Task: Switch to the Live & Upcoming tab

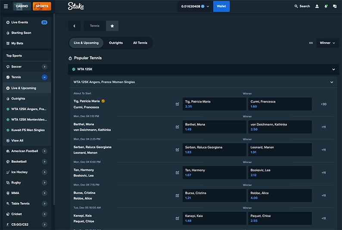Action: coord(86,43)
